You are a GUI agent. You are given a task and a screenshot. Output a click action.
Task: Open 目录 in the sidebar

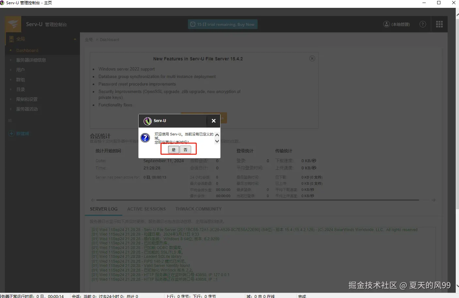pos(21,89)
